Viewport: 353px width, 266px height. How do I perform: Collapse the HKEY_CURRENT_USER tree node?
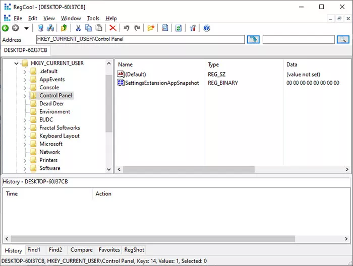(16, 63)
